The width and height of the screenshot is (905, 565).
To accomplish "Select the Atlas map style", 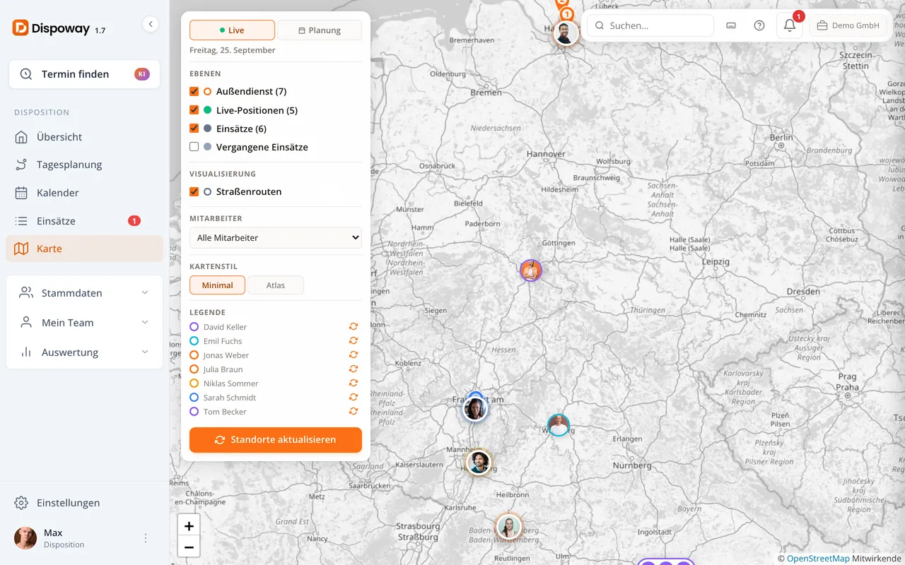I will click(x=276, y=285).
